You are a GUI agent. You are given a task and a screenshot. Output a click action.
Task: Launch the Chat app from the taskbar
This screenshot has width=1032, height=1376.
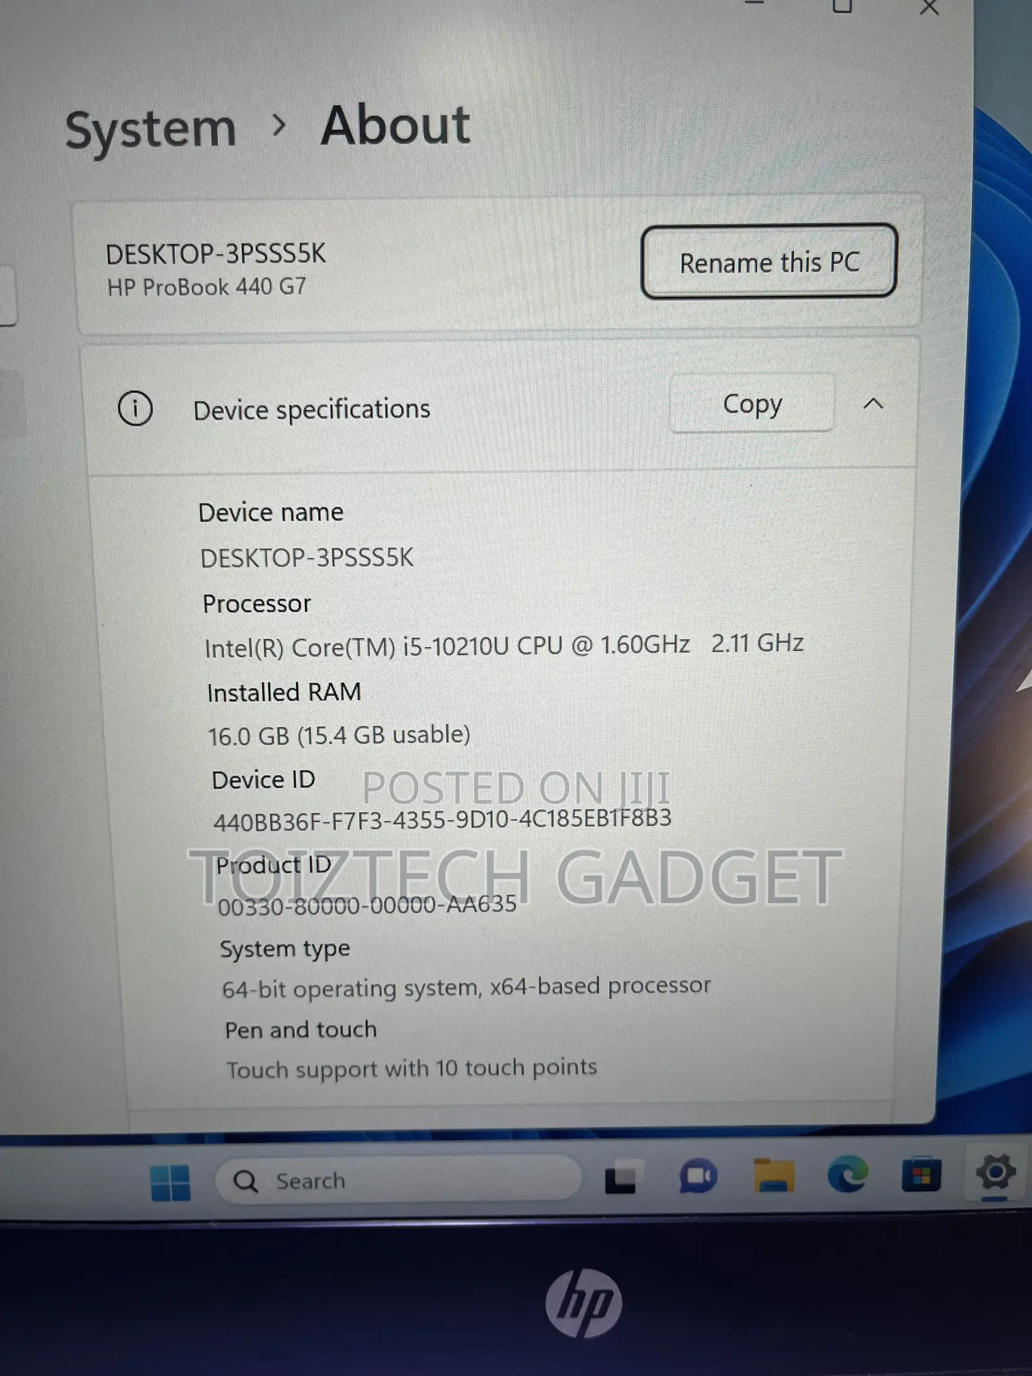pos(698,1177)
